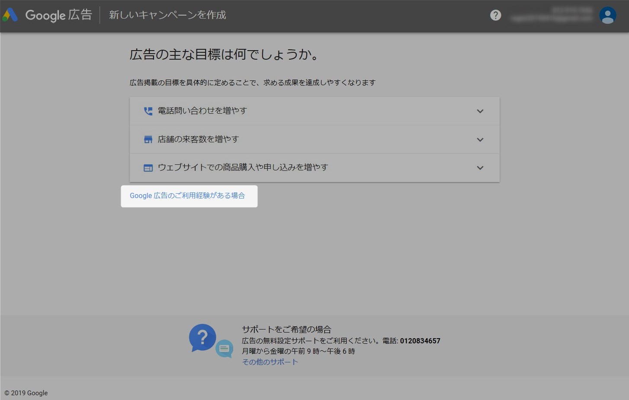Expand the 電話問い合わせを増やす chevron

pos(480,111)
